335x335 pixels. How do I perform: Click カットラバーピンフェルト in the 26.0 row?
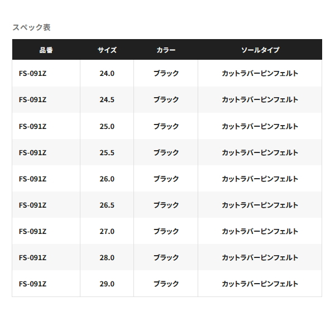coord(260,179)
